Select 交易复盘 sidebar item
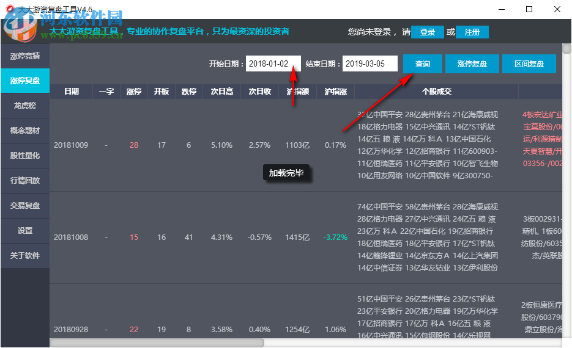 25,206
